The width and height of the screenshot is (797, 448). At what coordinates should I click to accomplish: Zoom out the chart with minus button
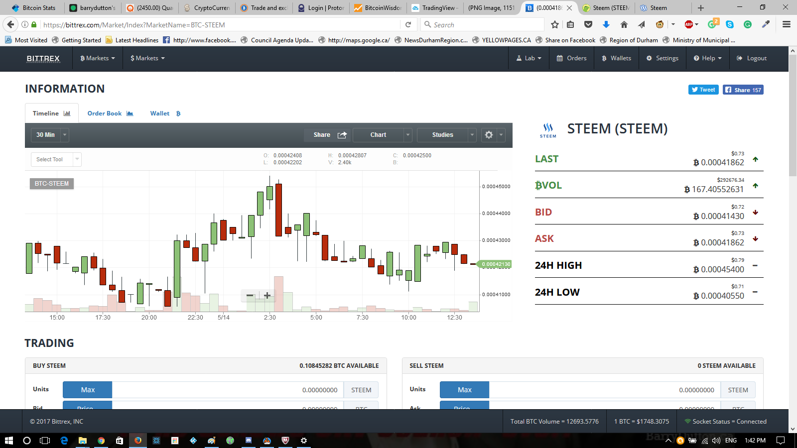pyautogui.click(x=250, y=296)
